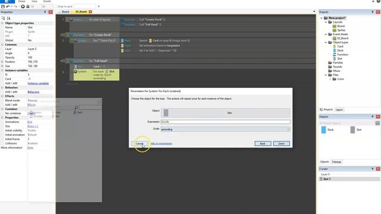Image resolution: width=381 pixels, height=214 pixels.
Task: Expand the Icons subfolder
Action: [330, 79]
